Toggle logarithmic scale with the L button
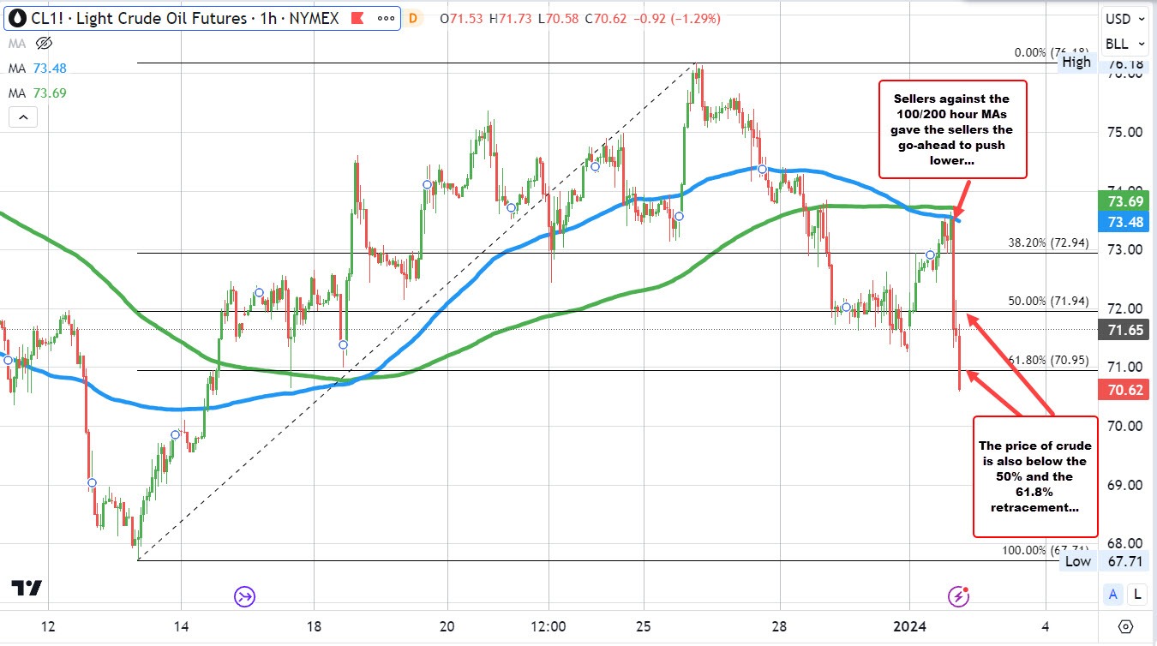The width and height of the screenshot is (1157, 646). pos(1137,594)
